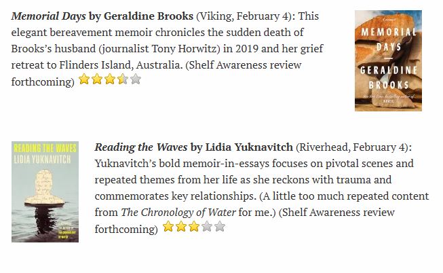Click the second star of Reading the Waves rating
This screenshot has height=273, width=443.
click(x=181, y=227)
